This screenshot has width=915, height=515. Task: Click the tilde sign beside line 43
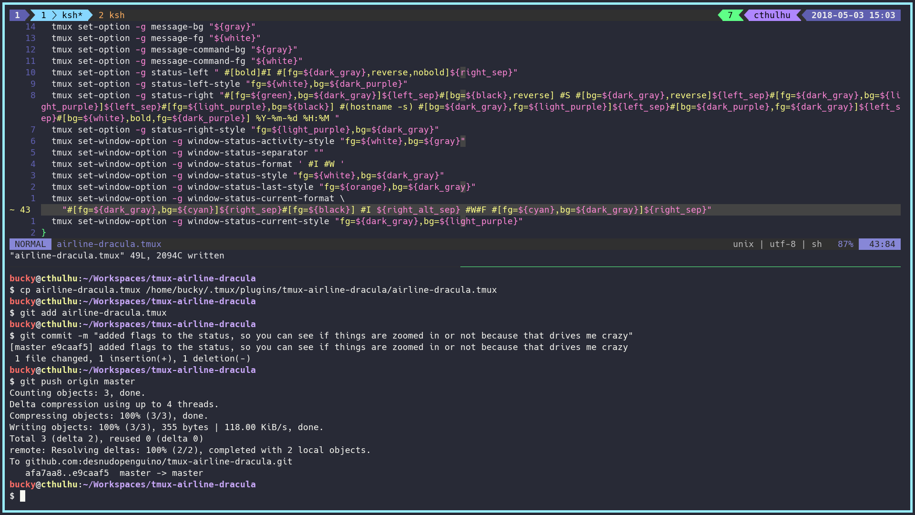(12, 210)
